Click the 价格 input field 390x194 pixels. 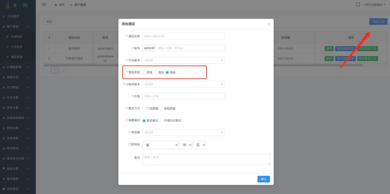pyautogui.click(x=184, y=96)
